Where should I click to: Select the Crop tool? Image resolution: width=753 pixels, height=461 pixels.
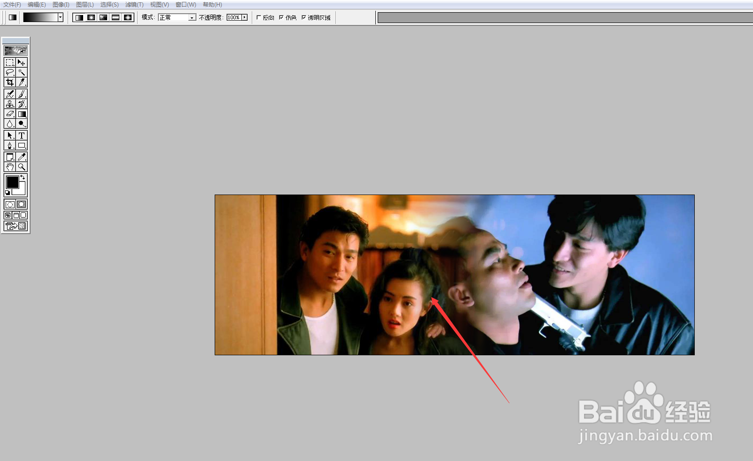[x=10, y=82]
